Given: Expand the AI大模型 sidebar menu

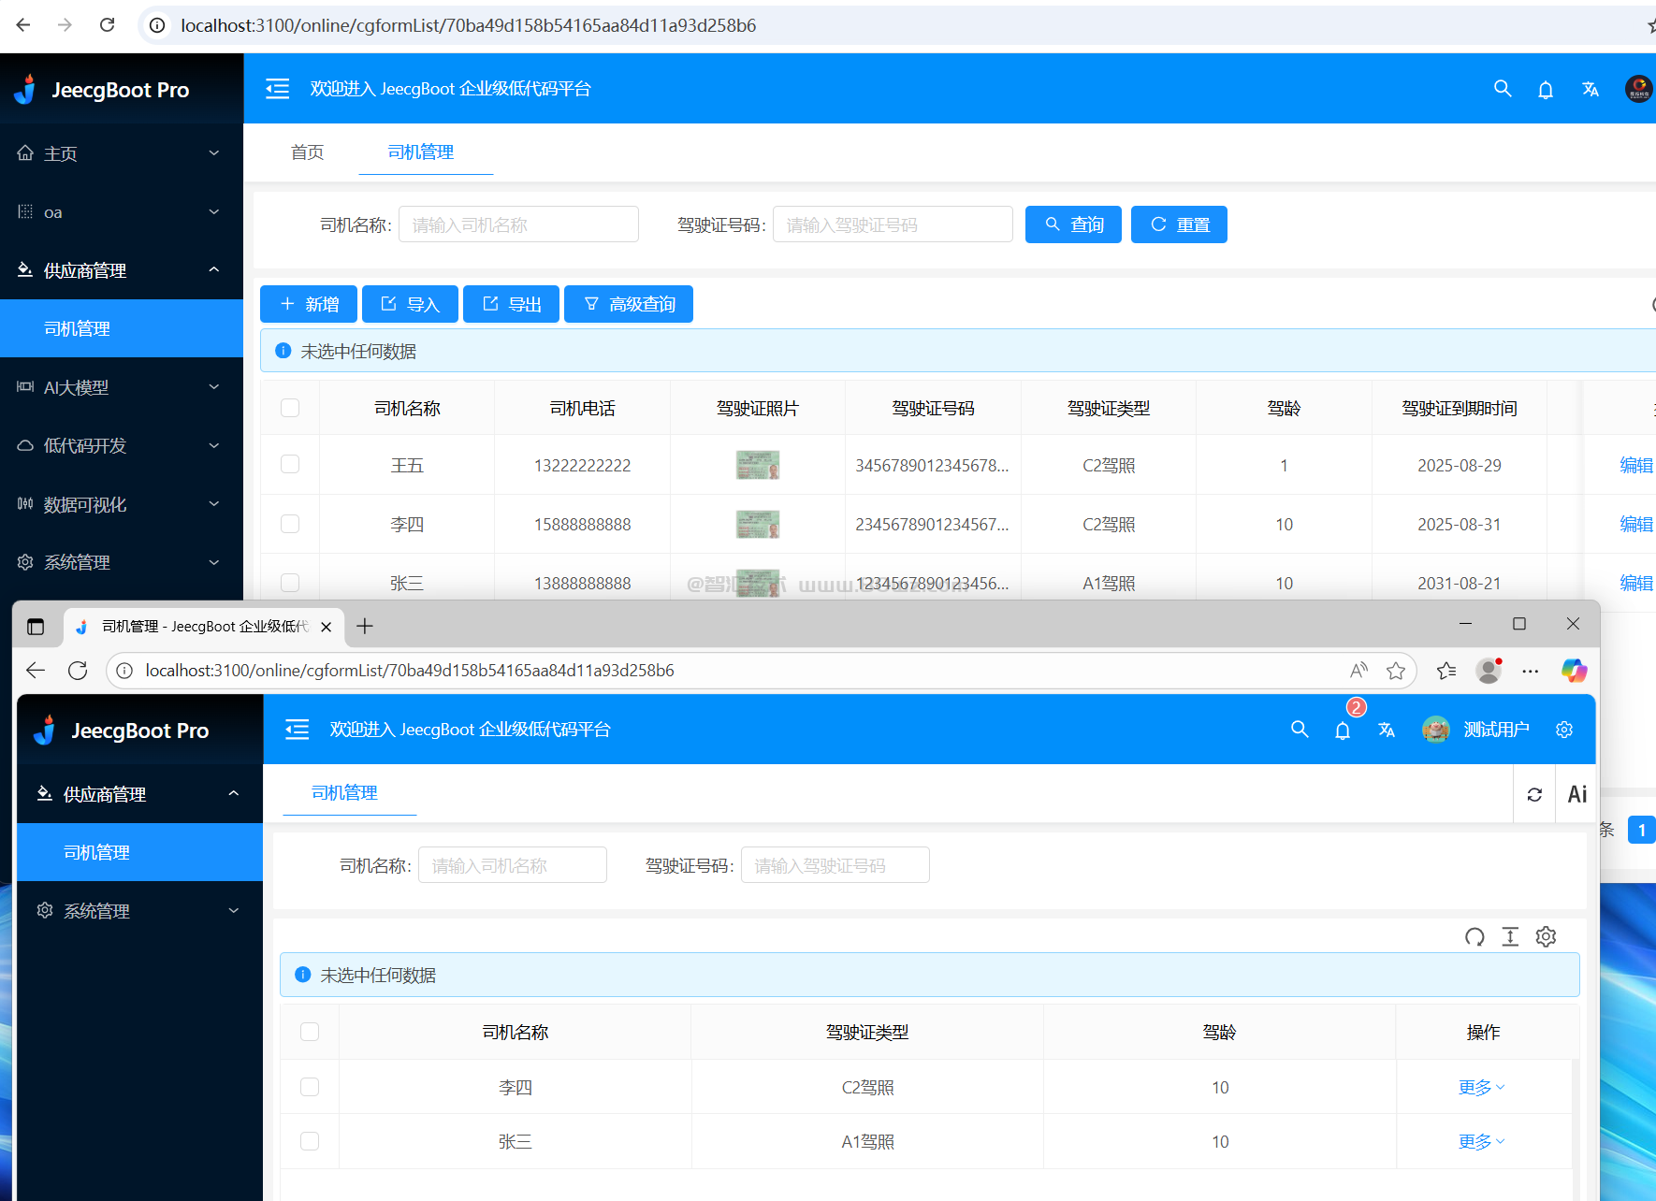Looking at the screenshot, I should click(122, 387).
